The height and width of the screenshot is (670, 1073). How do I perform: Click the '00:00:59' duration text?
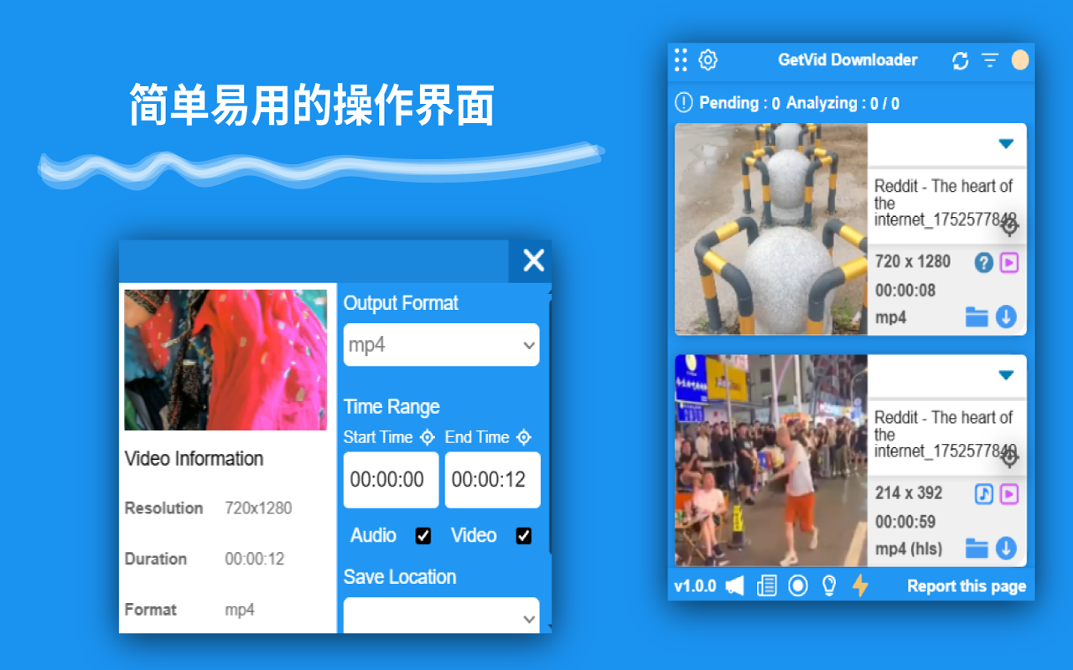[x=905, y=522]
